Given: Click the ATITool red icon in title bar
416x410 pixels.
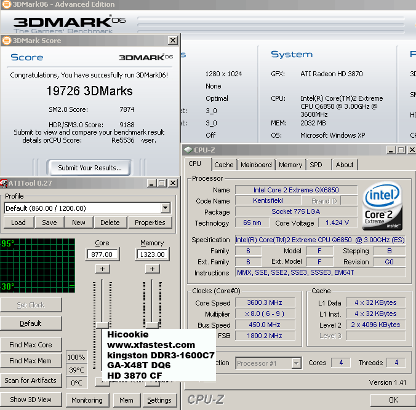Looking at the screenshot, I should coord(4,183).
